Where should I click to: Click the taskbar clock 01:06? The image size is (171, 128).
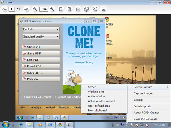click(159, 125)
